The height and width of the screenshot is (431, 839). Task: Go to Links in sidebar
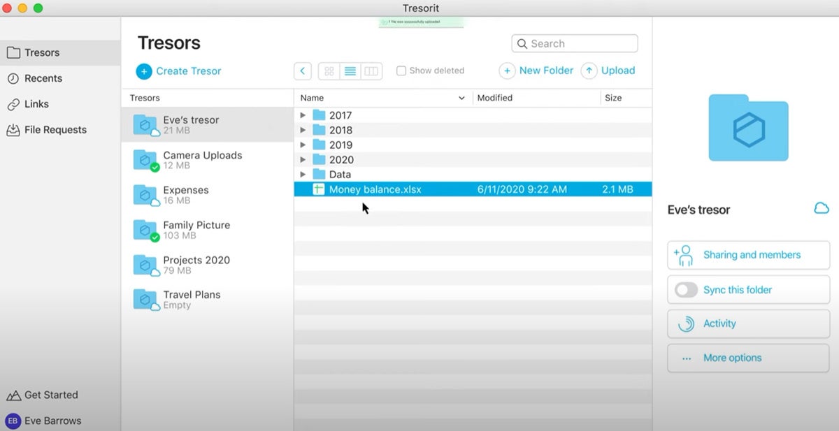(x=60, y=104)
